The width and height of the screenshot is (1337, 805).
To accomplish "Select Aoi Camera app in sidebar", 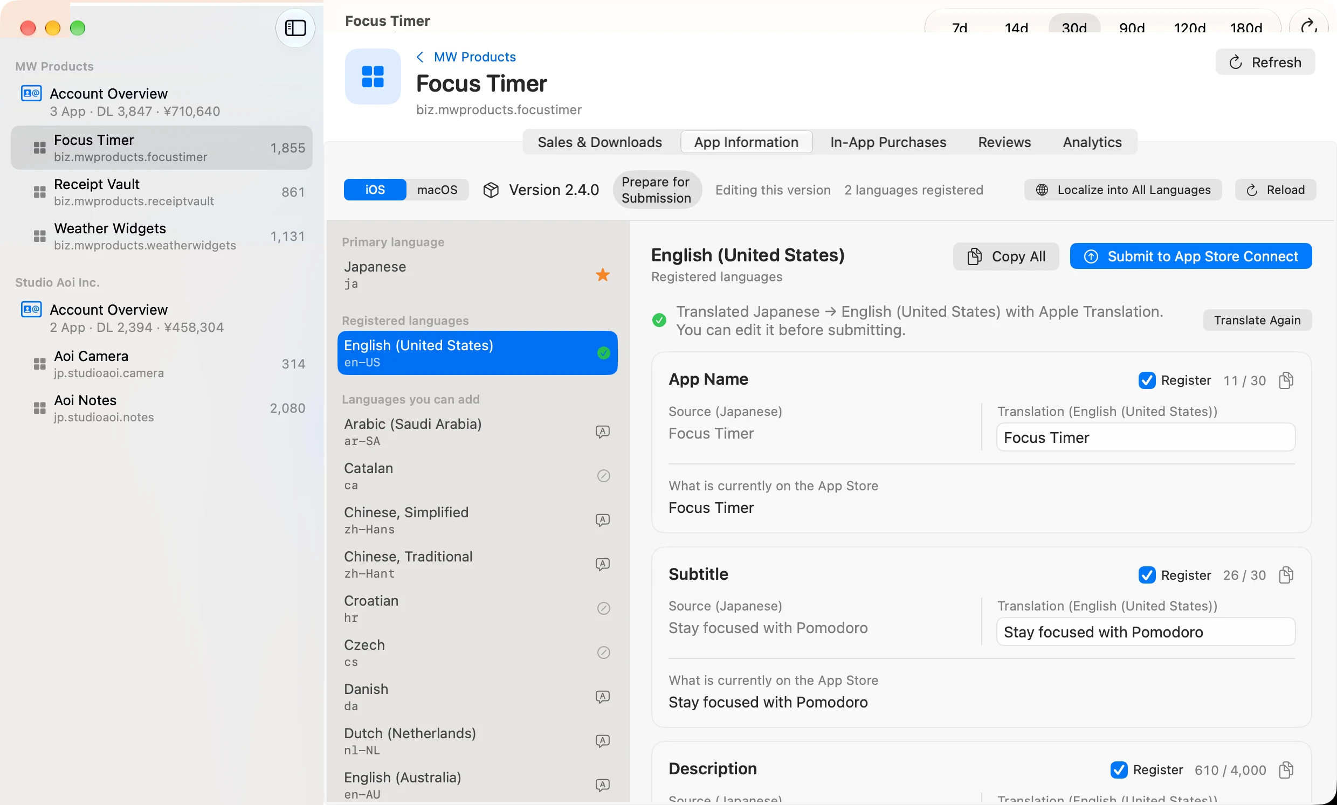I will pos(162,364).
